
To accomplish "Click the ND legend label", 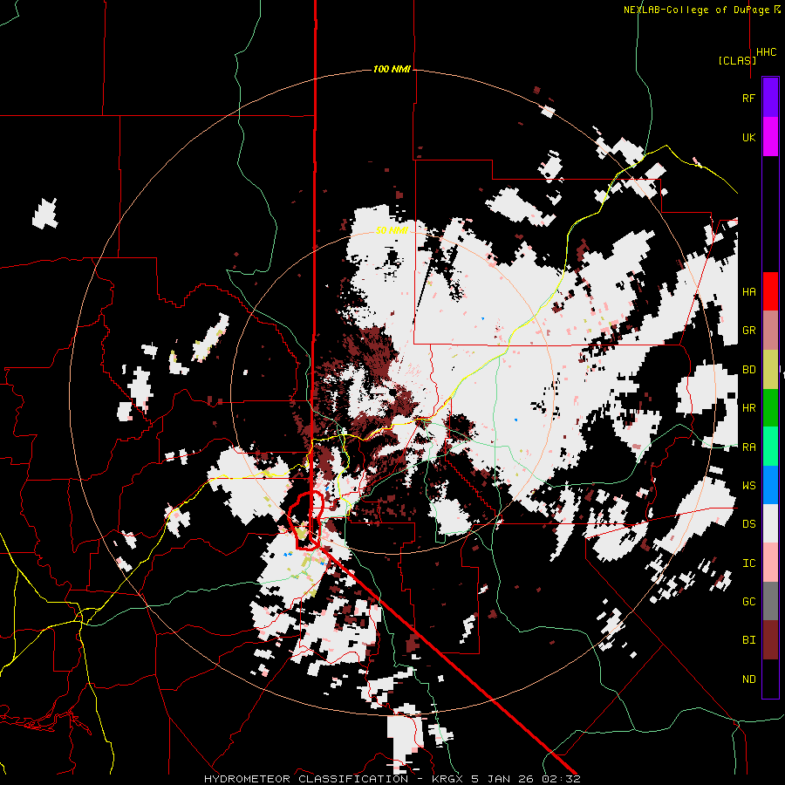I will coord(748,679).
